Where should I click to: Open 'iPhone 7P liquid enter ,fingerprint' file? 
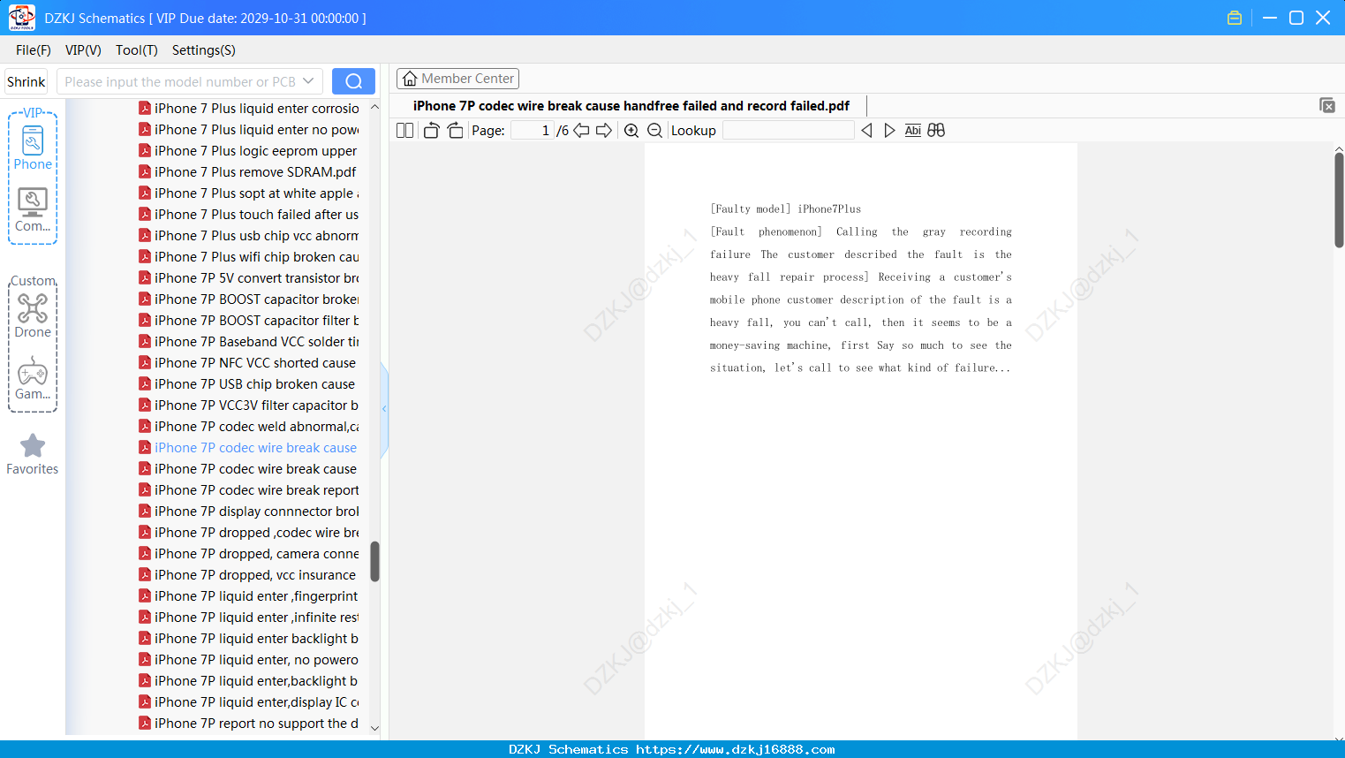click(256, 596)
